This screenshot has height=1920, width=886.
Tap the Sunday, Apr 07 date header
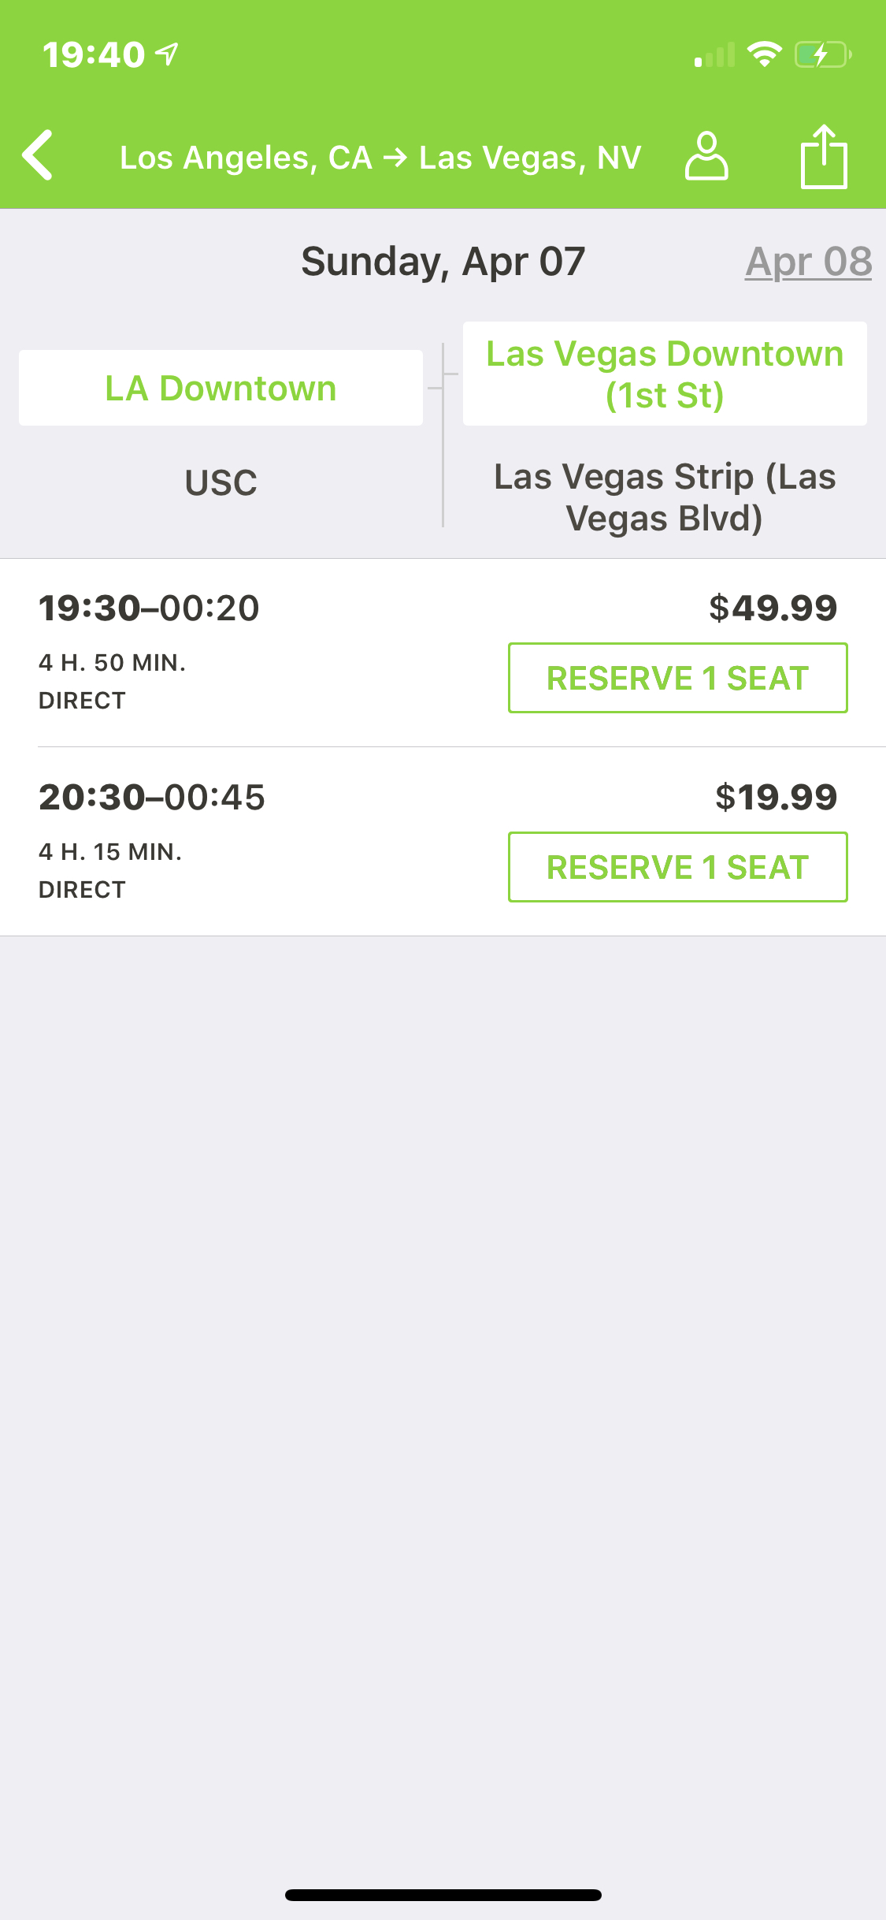point(443,262)
